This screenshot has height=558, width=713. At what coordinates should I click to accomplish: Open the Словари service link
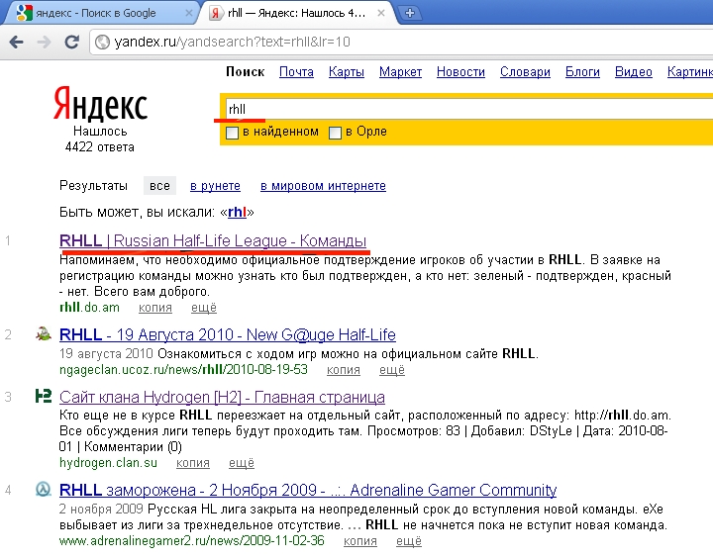click(x=525, y=72)
